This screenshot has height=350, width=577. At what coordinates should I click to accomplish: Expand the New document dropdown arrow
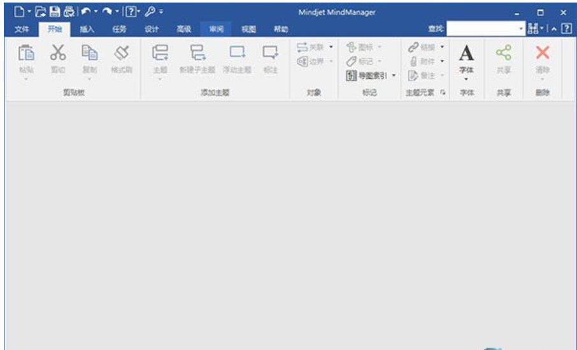[29, 11]
